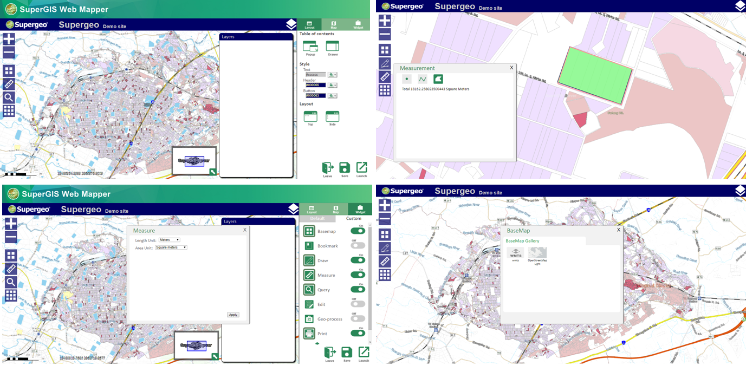Click the Total 18162.258 Square Meters result text
The image size is (746, 372).
pos(436,89)
